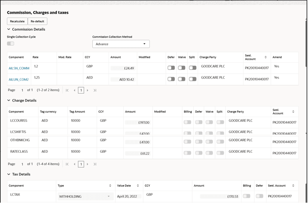Sort commission table by Settl. Account
The height and width of the screenshot is (203, 308).
(266, 57)
